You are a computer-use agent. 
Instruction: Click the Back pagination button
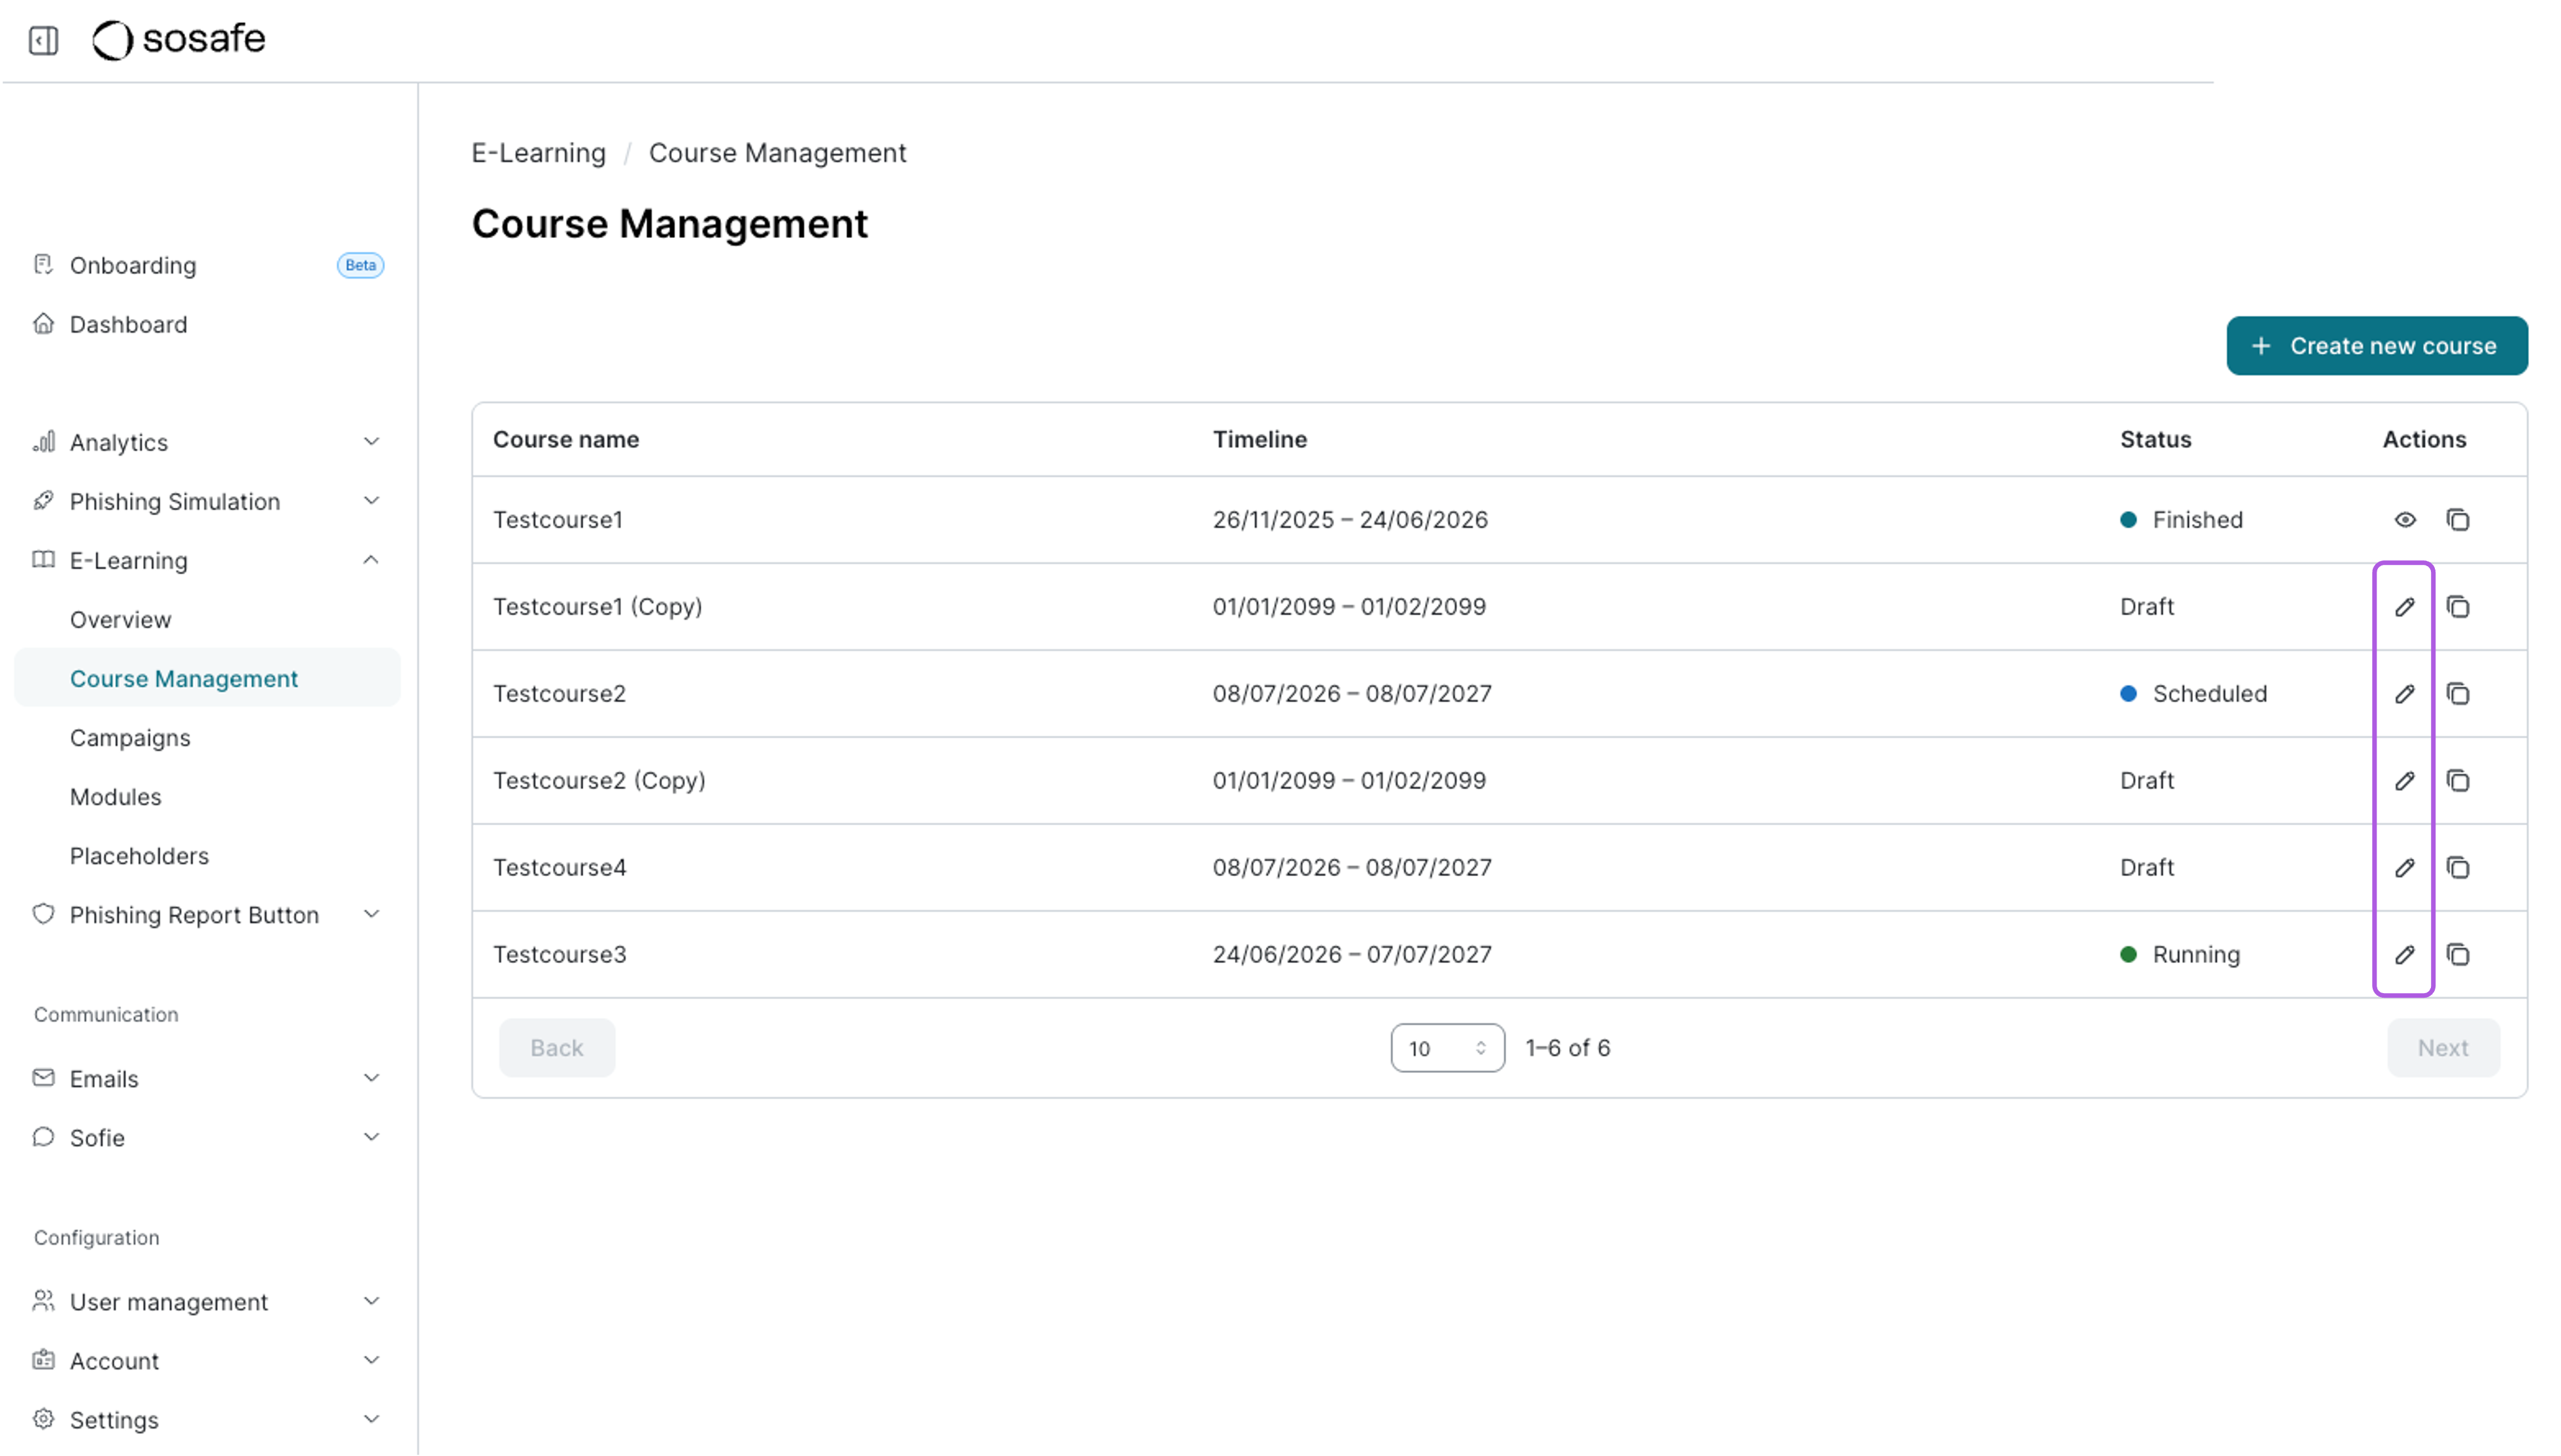[557, 1048]
